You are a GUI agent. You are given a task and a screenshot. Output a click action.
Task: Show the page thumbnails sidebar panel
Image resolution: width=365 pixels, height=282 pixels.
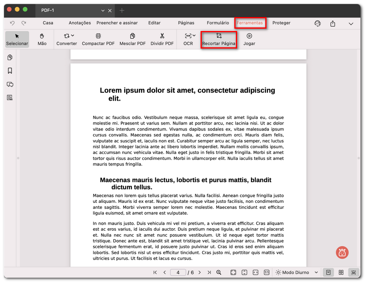[x=10, y=58]
